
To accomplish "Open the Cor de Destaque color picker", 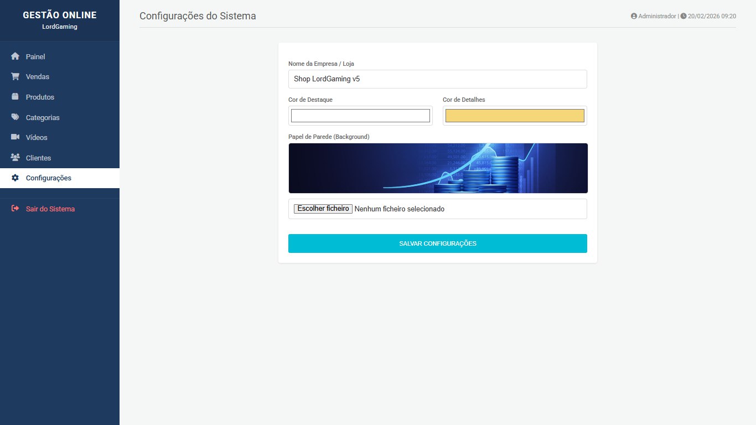I will [x=360, y=116].
